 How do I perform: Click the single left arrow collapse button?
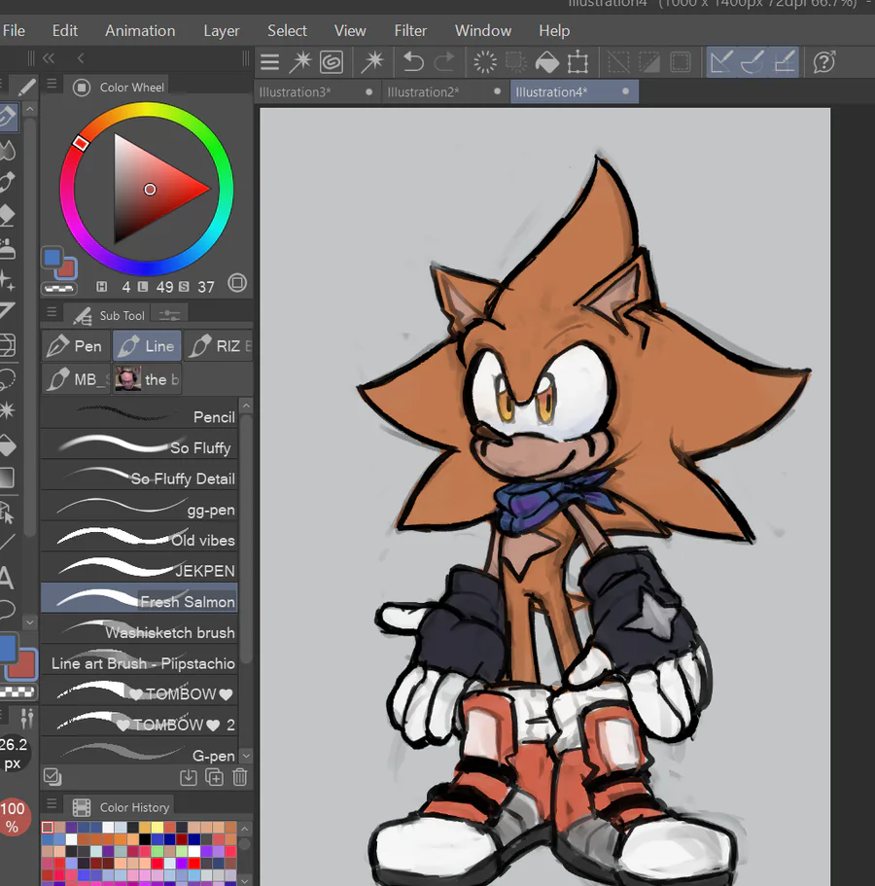coord(81,58)
